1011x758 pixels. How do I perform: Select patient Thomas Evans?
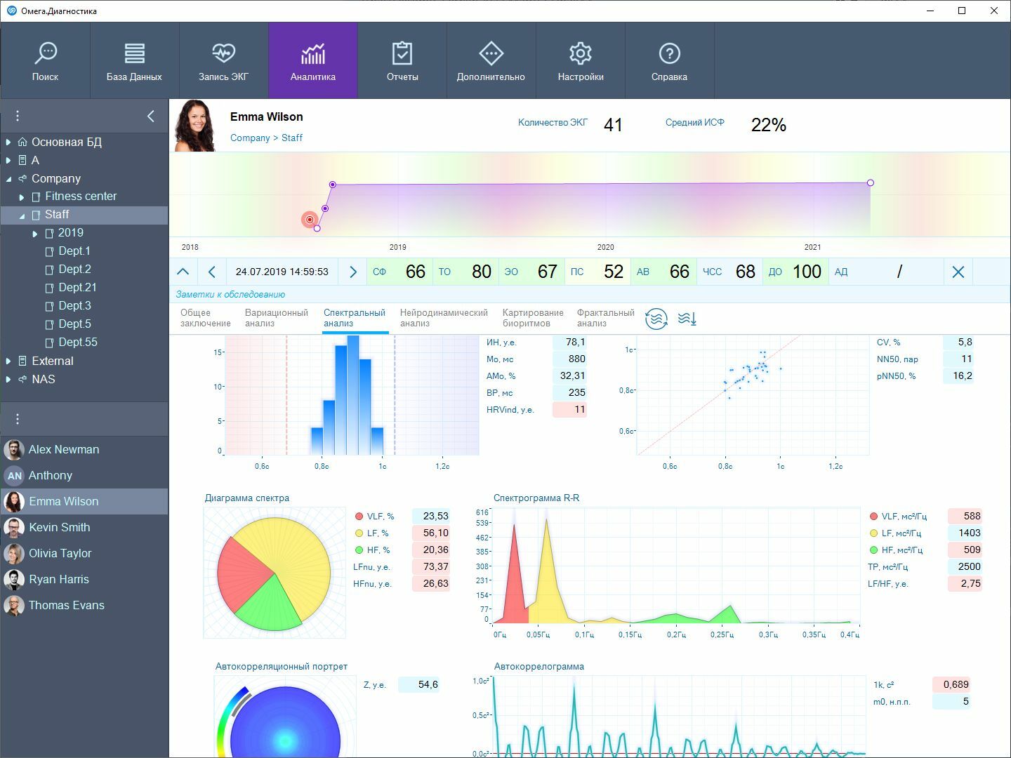point(84,605)
